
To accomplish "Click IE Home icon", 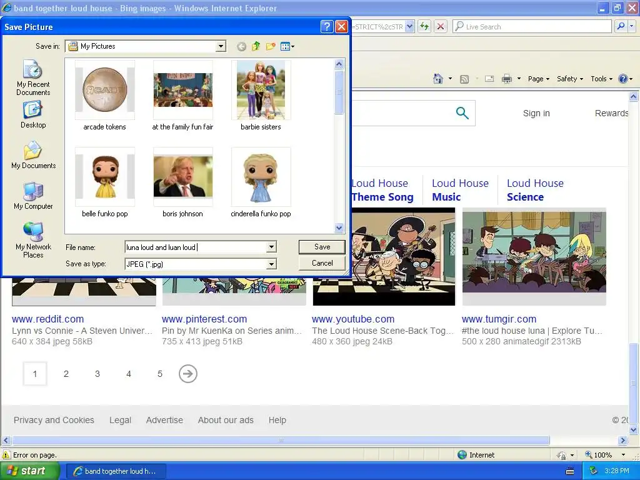I will [x=438, y=79].
